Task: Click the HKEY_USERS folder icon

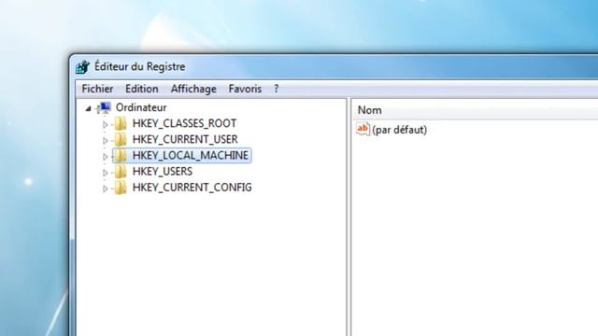Action: coord(121,172)
